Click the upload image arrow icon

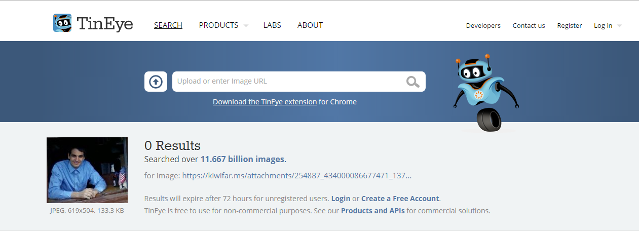156,82
